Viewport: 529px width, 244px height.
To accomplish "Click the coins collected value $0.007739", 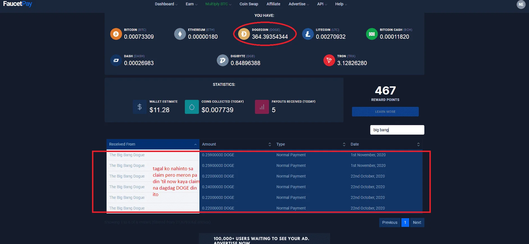I will click(217, 110).
